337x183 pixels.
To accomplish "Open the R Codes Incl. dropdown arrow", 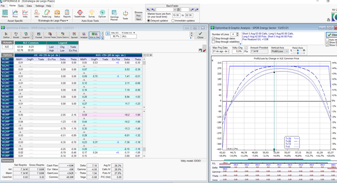I will click(134, 33).
